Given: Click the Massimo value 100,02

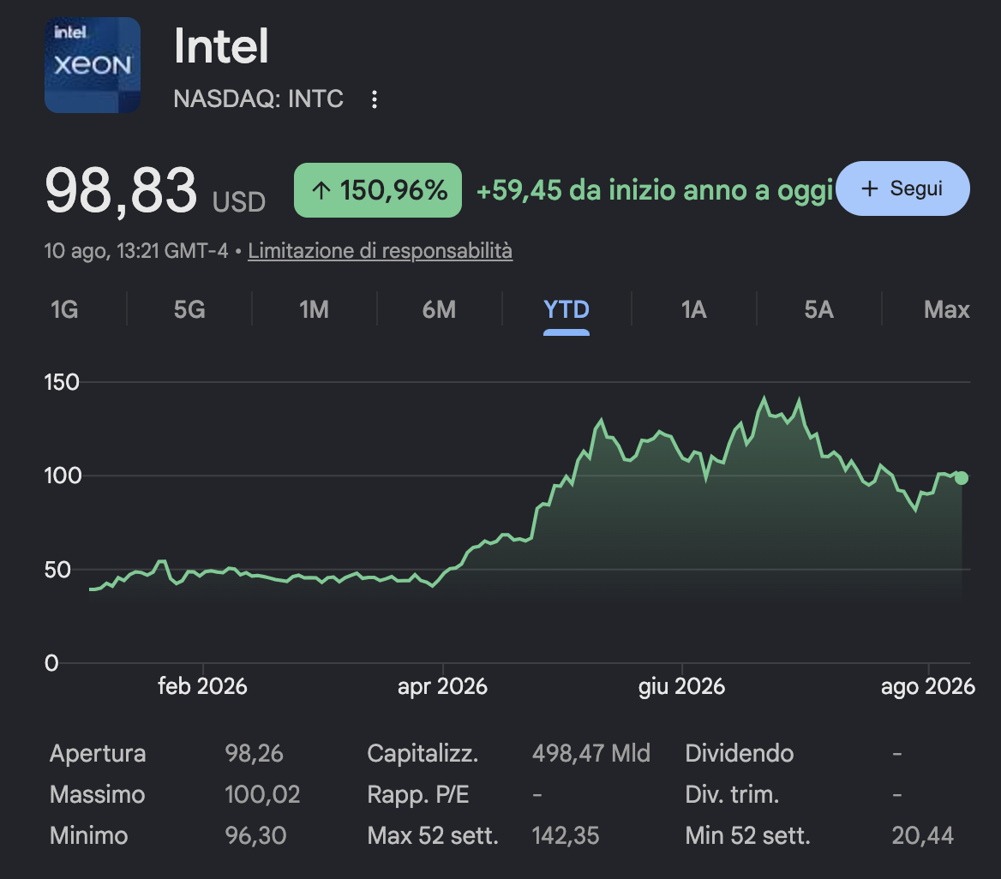Looking at the screenshot, I should [262, 795].
